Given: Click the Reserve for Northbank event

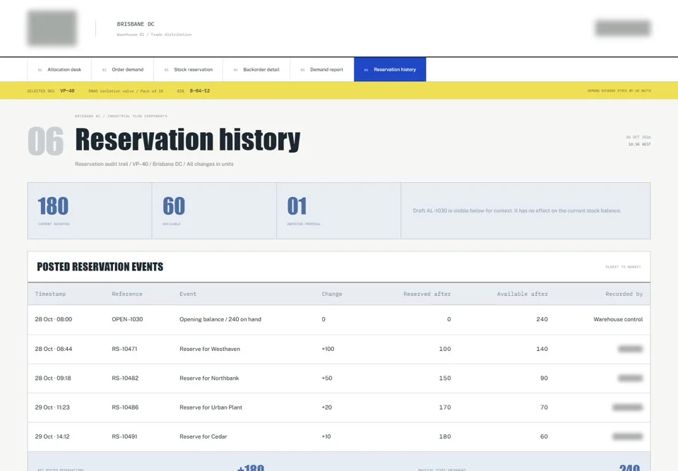Looking at the screenshot, I should 209,378.
